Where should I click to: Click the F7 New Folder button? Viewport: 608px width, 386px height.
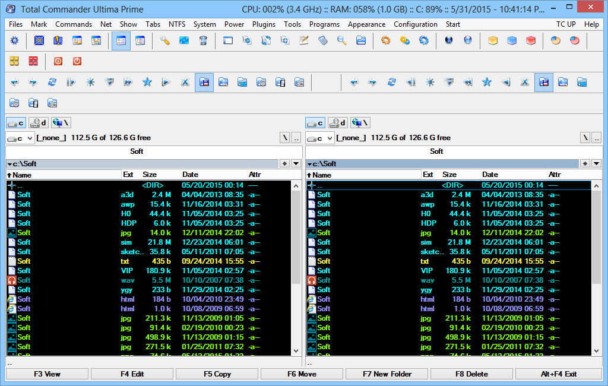point(387,374)
